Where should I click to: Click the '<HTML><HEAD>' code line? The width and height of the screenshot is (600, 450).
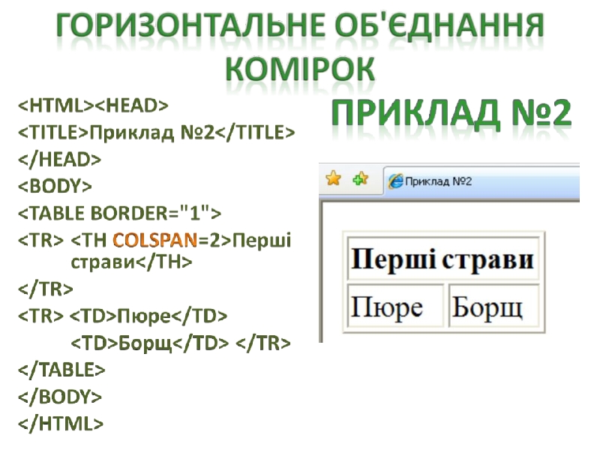93,106
